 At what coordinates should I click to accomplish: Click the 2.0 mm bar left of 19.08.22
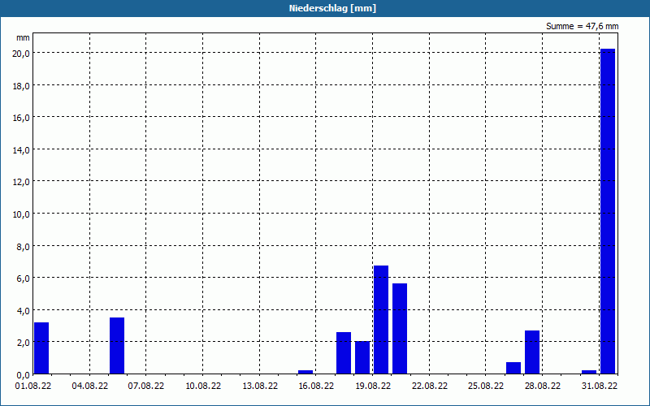pyautogui.click(x=362, y=357)
